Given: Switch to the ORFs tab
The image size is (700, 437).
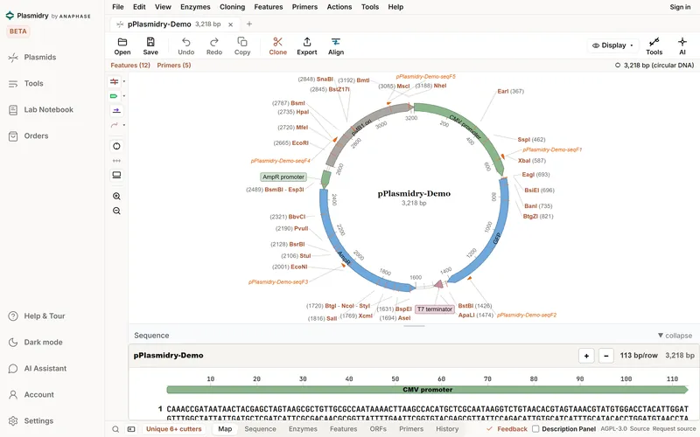Looking at the screenshot, I should [378, 429].
